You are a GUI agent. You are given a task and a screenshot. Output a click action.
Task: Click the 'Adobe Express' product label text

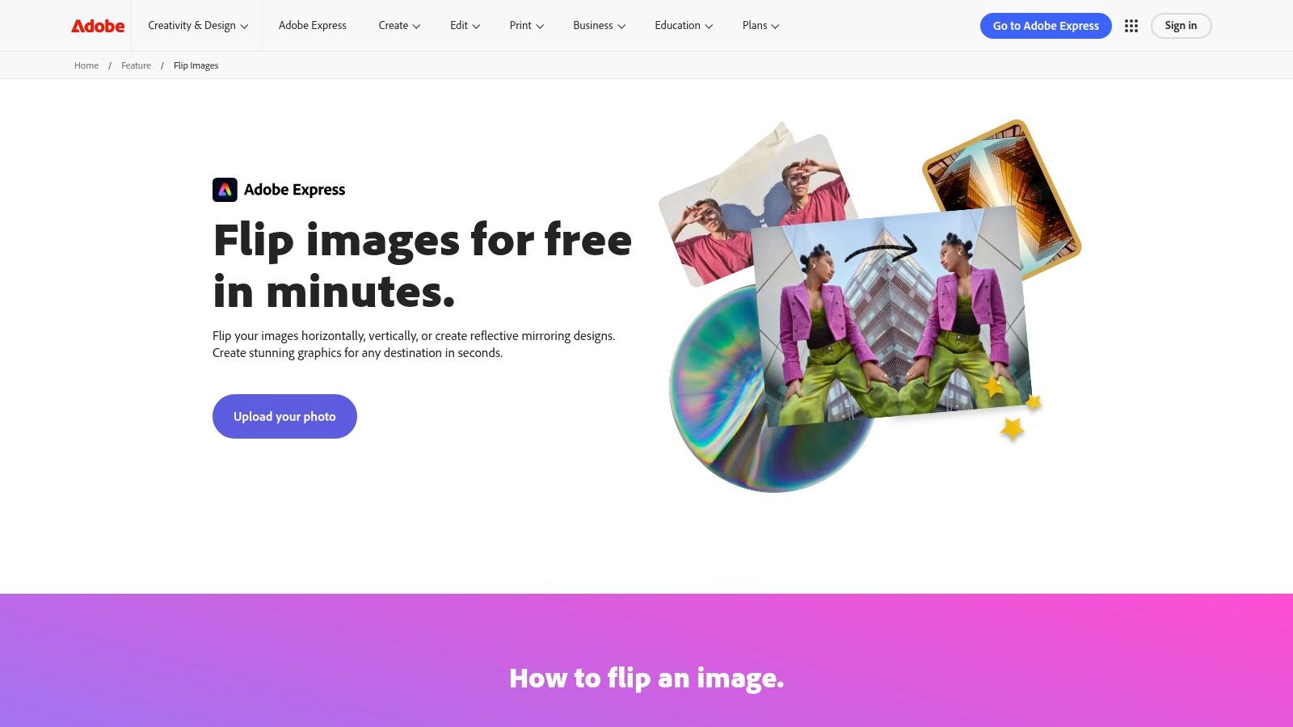[x=294, y=190]
